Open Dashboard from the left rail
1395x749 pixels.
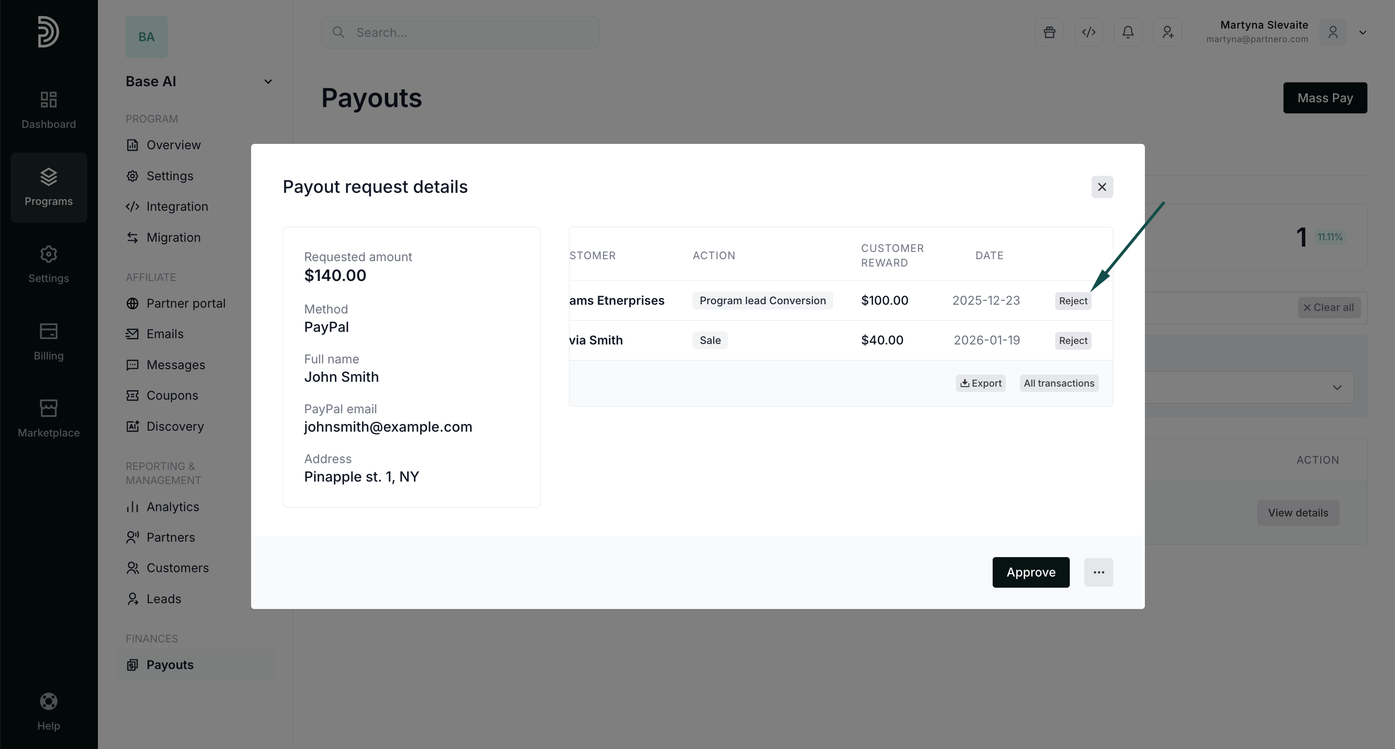(49, 110)
